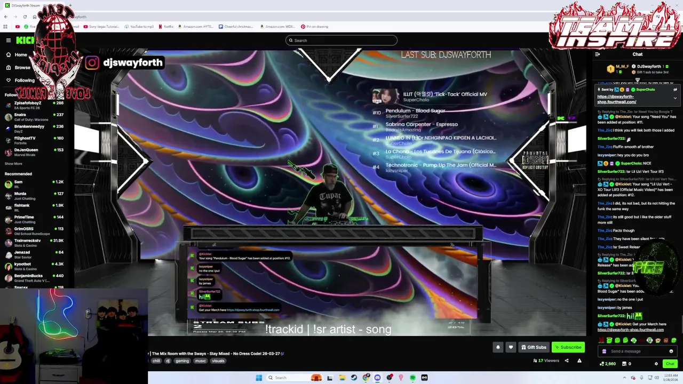The height and width of the screenshot is (384, 683).
Task: Report stream with warning icon
Action: [x=579, y=361]
